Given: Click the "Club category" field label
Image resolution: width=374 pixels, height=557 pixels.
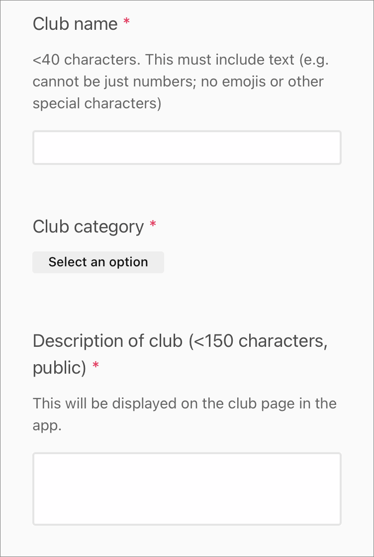Looking at the screenshot, I should coord(88,227).
